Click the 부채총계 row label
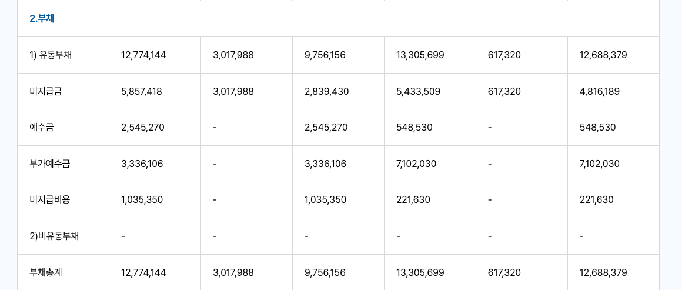This screenshot has height=290, width=682. (x=45, y=272)
